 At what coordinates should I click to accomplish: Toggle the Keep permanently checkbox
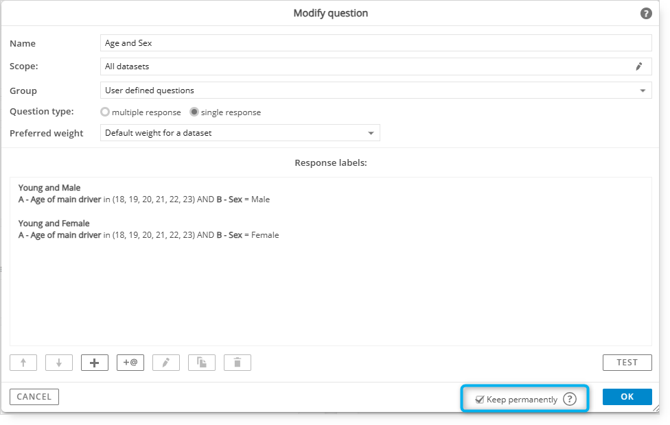[479, 400]
